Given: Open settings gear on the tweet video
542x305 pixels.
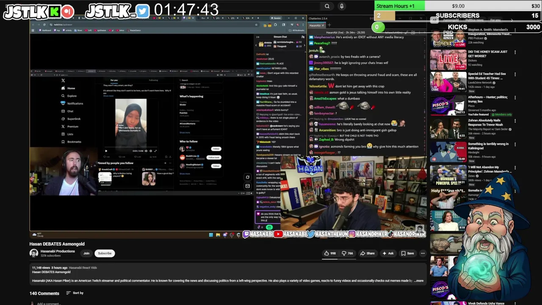Looking at the screenshot, I should [151, 151].
